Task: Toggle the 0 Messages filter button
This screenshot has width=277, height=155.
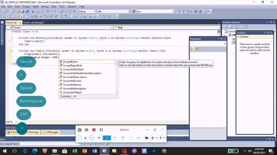Action: (51, 132)
